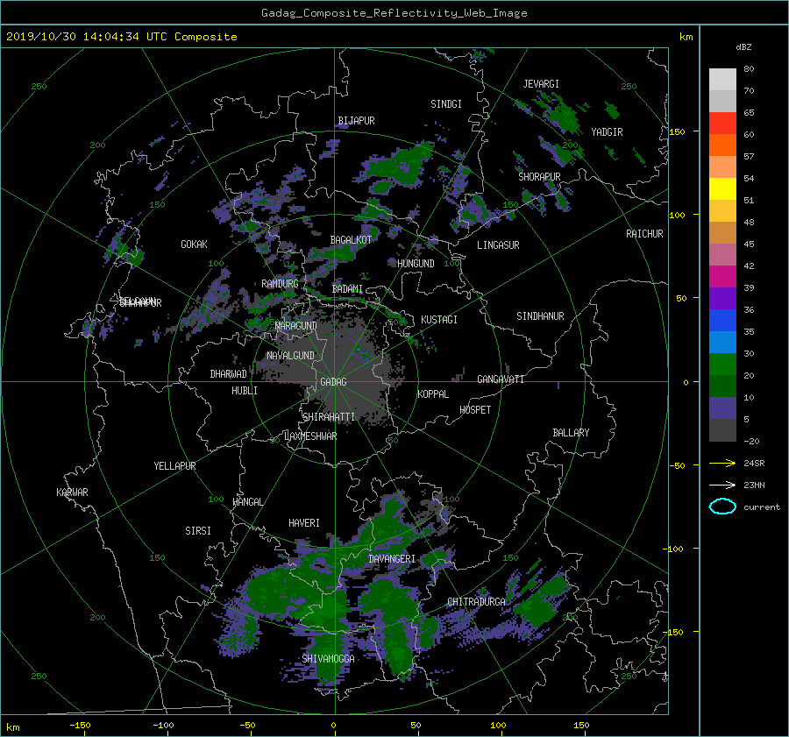789x737 pixels.
Task: Click the KUSTAGI city label
Action: pos(439,320)
